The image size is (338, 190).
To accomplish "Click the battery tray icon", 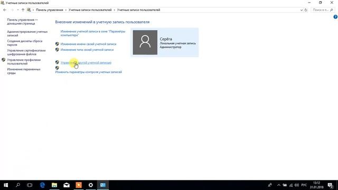I will (285, 185).
